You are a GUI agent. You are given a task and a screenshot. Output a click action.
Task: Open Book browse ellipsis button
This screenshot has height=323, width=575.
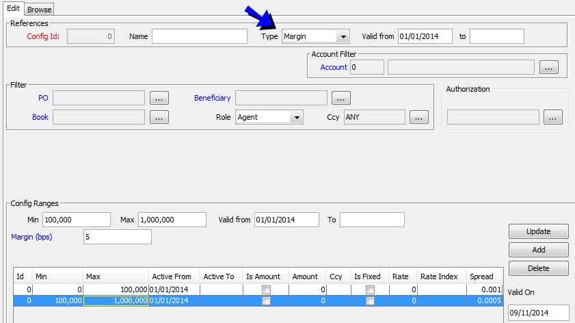point(159,117)
